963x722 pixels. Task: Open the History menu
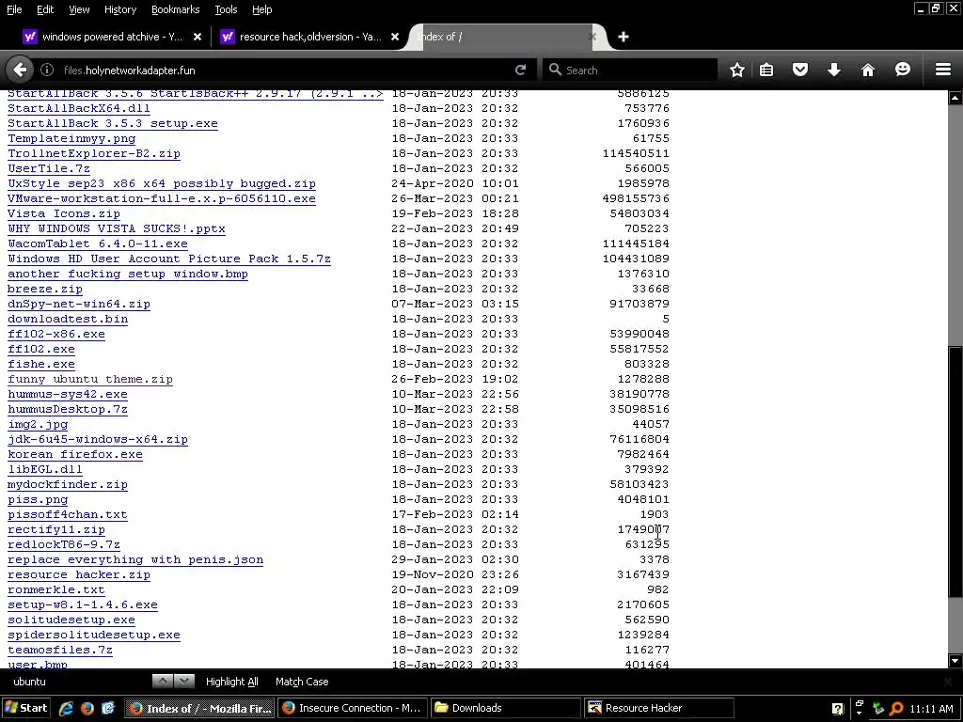point(119,9)
